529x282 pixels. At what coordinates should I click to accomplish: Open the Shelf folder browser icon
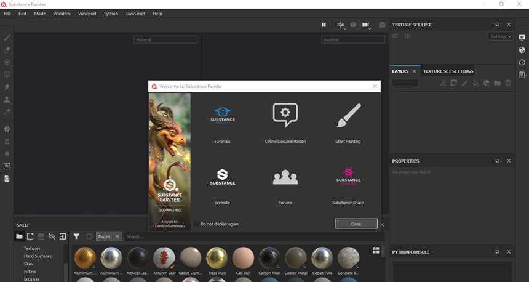(x=19, y=236)
